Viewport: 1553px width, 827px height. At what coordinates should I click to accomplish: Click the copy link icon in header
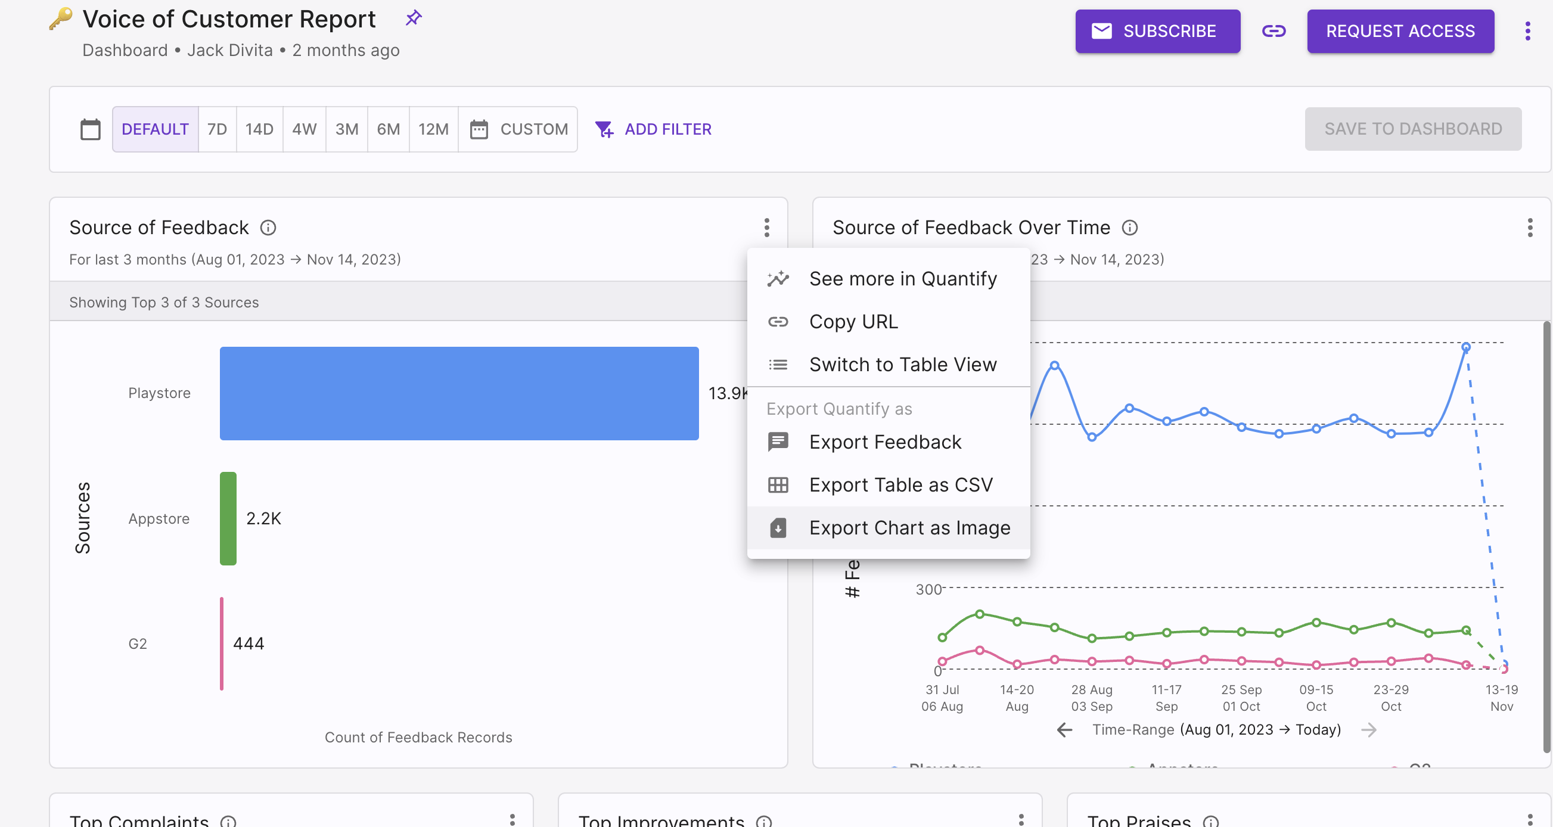point(1274,31)
